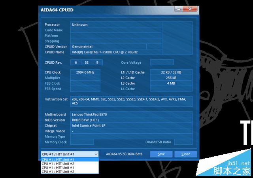Click the 'Integr. Video' label
Image resolution: width=253 pixels, height=178 pixels.
tap(55, 131)
